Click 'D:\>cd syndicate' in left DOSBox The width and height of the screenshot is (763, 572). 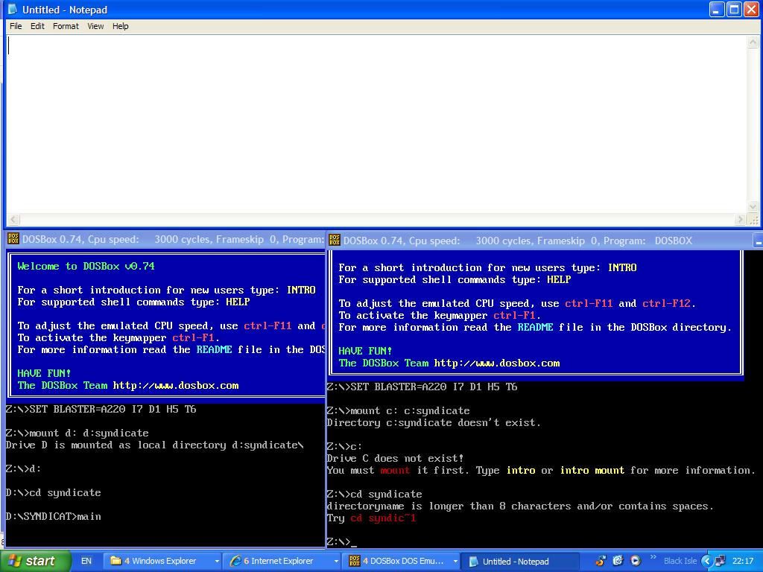[x=54, y=493]
